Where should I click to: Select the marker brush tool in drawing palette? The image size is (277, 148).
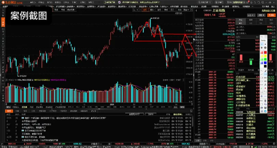pos(265,71)
